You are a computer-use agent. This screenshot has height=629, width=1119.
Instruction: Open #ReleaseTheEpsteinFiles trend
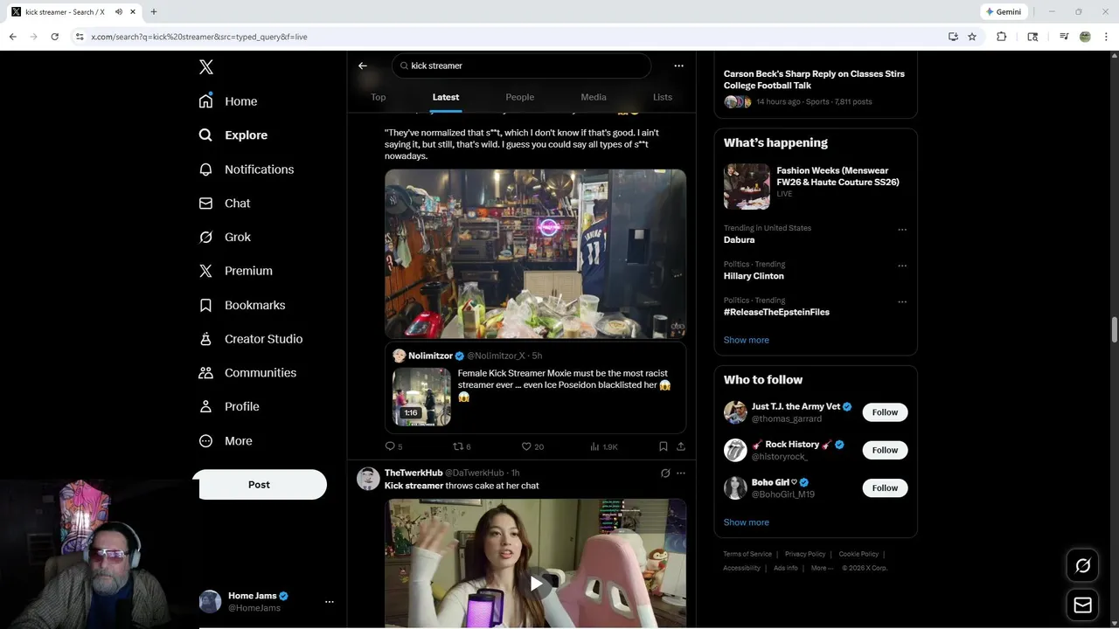click(776, 312)
